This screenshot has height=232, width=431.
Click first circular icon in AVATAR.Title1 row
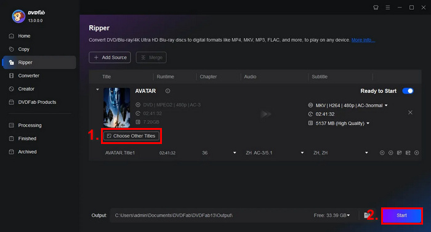(x=382, y=153)
